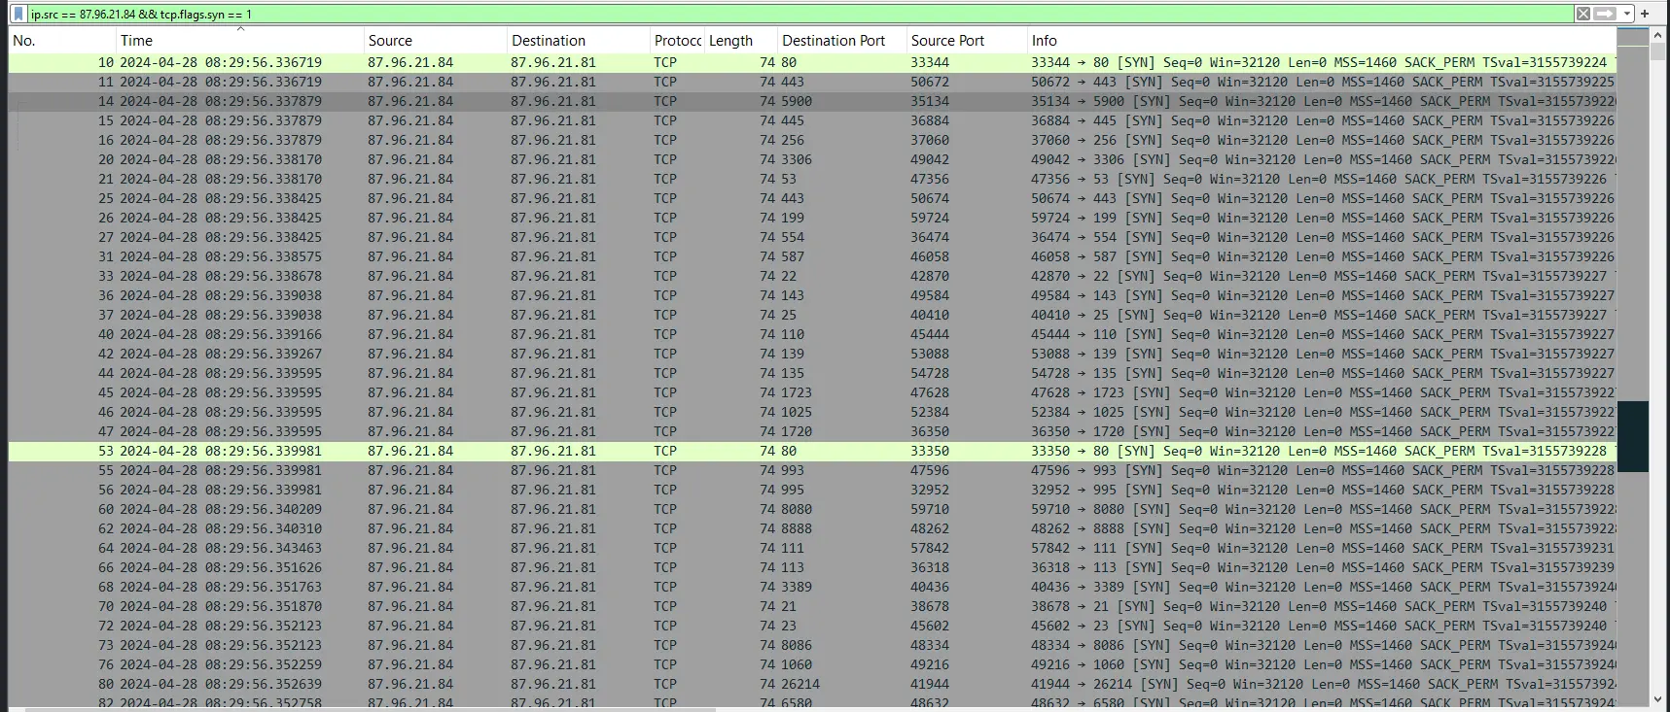Viewport: 1670px width, 712px height.
Task: Sort by the Length column header
Action: (740, 41)
